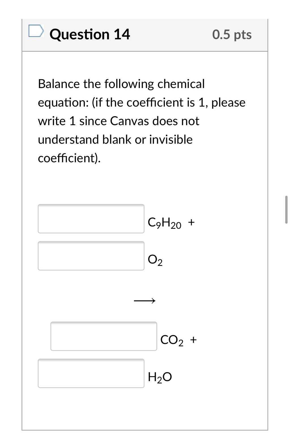290x446 pixels.
Task: Click the Question 14 heading
Action: point(90,34)
